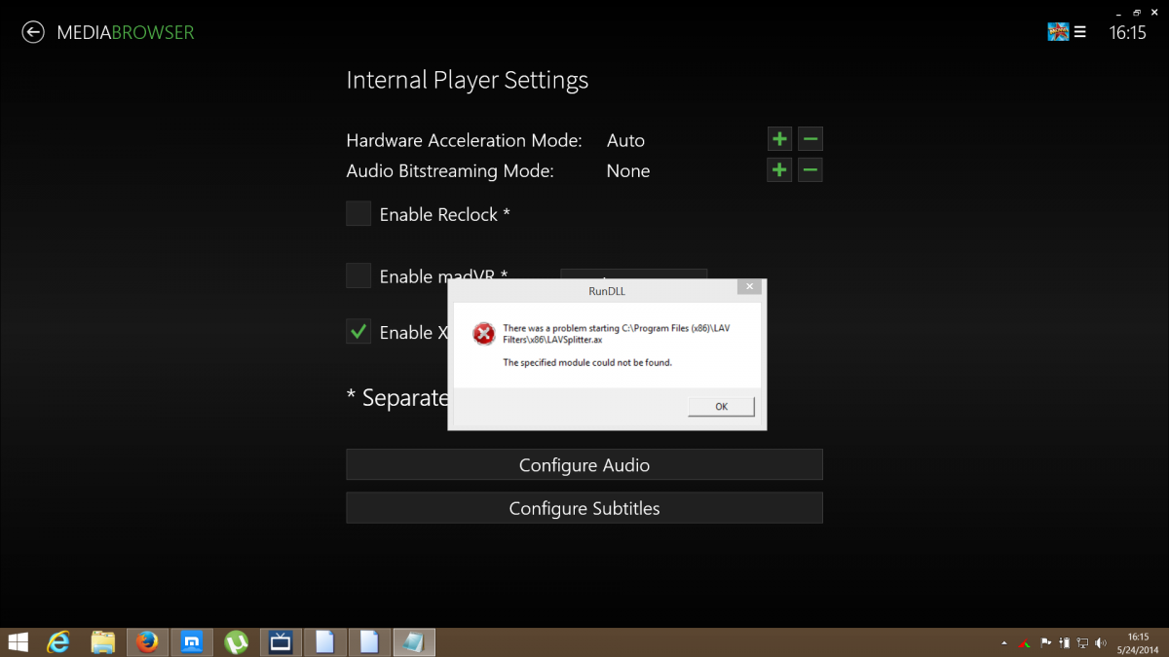The width and height of the screenshot is (1169, 657).
Task: Enable the Reclock checkbox
Action: (x=358, y=214)
